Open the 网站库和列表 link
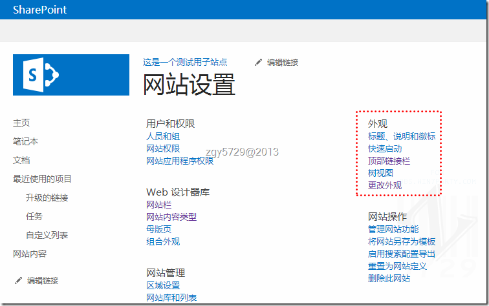 [x=171, y=298]
